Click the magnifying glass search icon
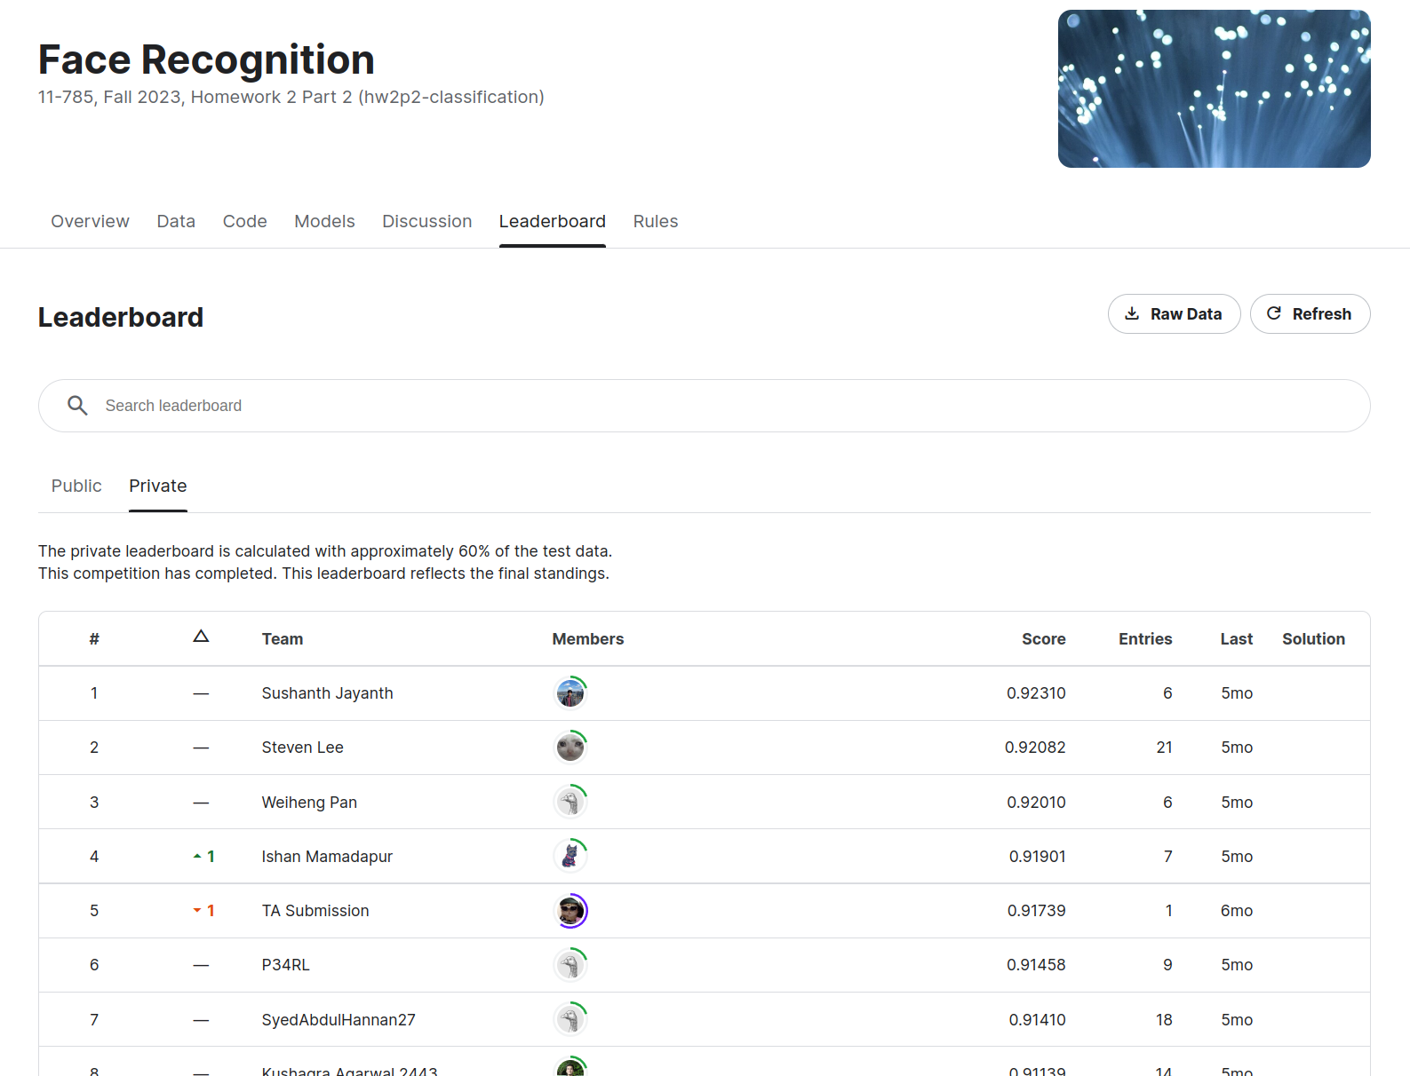The image size is (1410, 1076). pyautogui.click(x=78, y=406)
